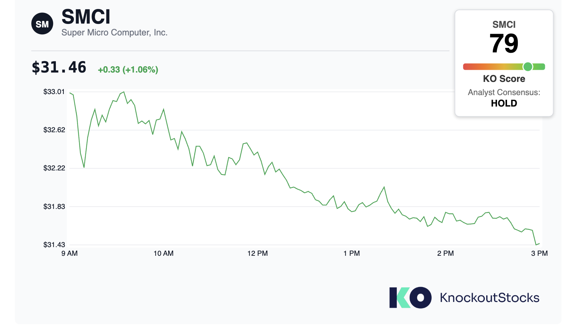Click the 3 PM time label
Viewport: 575px width, 329px height.
540,253
